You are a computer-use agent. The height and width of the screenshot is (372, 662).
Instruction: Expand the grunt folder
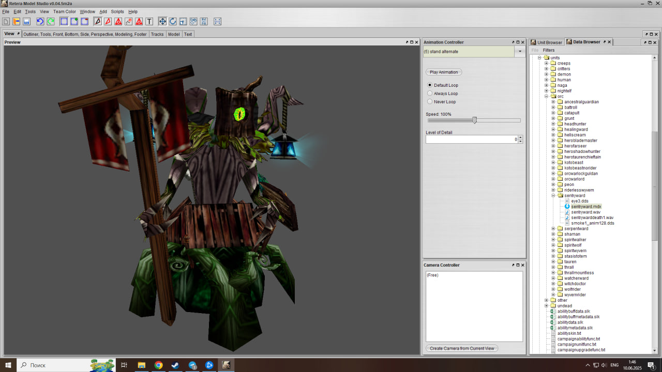(553, 118)
